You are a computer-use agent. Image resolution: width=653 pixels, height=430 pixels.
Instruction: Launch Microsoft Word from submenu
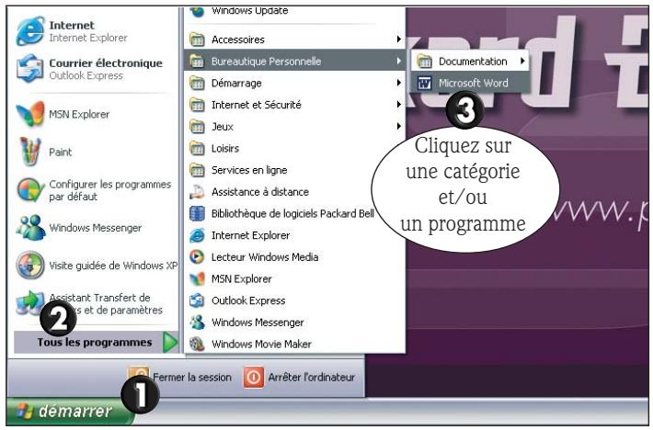471,84
